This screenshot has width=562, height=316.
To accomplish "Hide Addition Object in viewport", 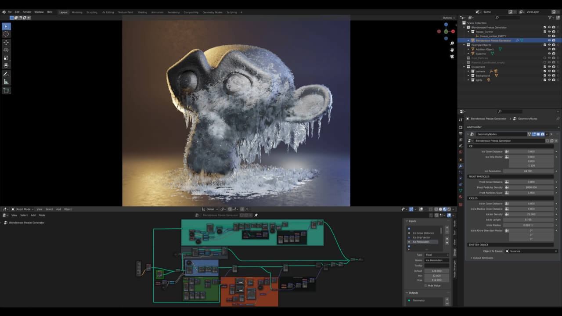I will (x=549, y=49).
